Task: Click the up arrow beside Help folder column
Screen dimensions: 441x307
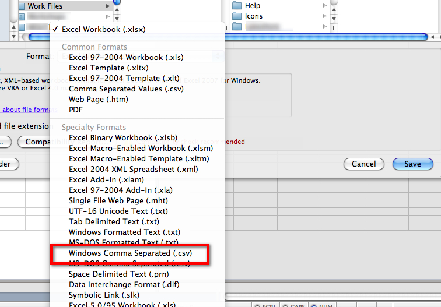Action: click(334, 9)
